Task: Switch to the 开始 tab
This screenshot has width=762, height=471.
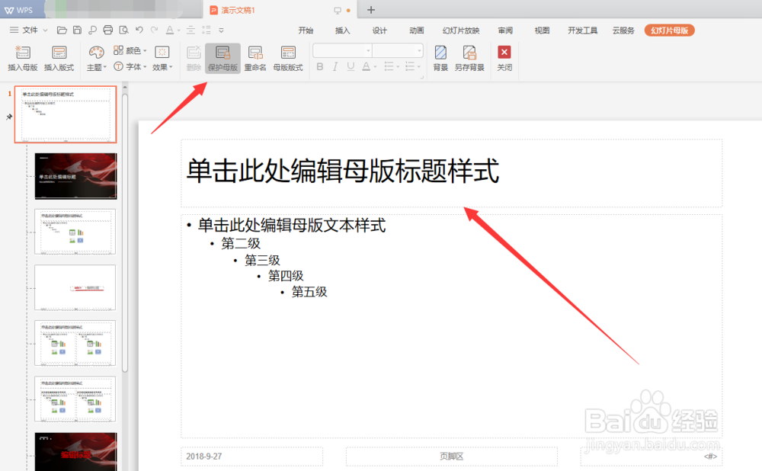Action: [306, 30]
